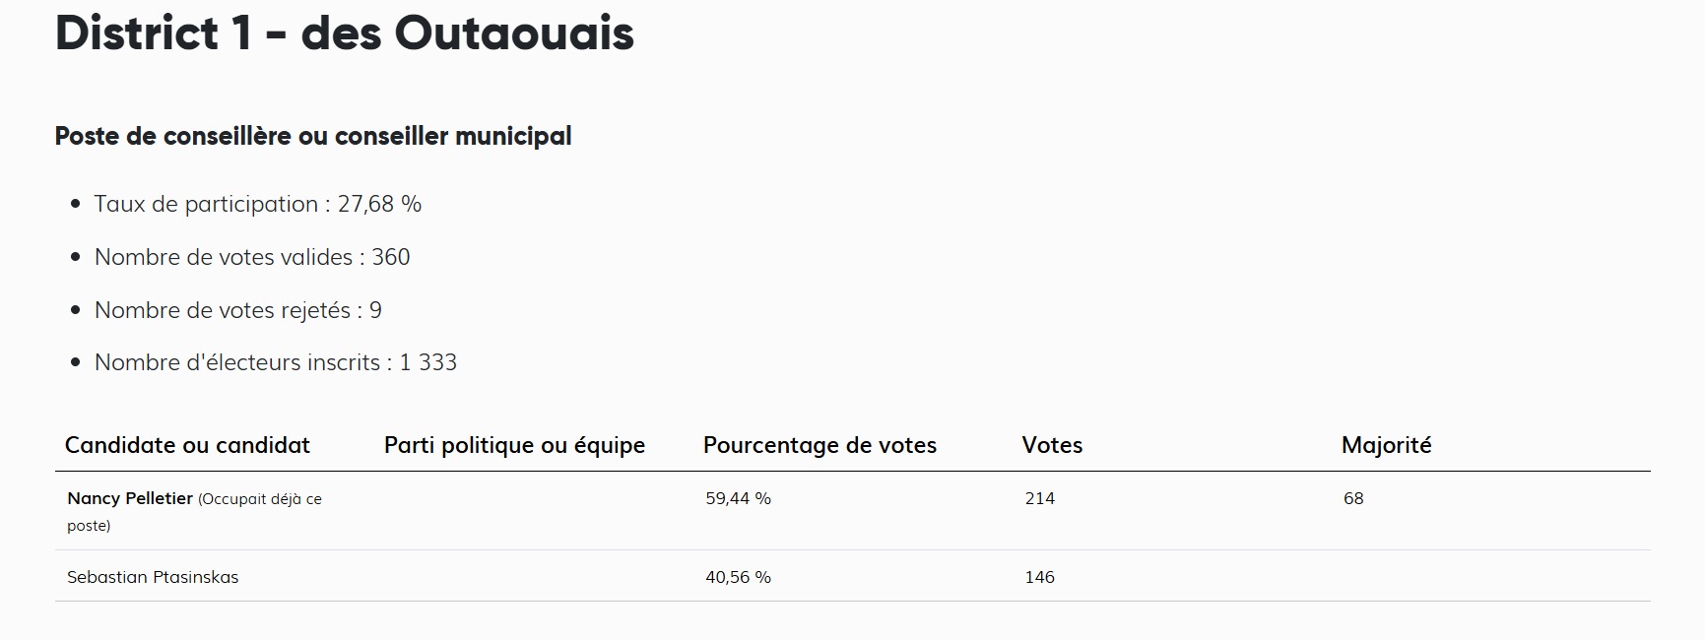The height and width of the screenshot is (640, 1705).
Task: Click the 214 votes cell
Action: click(1039, 498)
